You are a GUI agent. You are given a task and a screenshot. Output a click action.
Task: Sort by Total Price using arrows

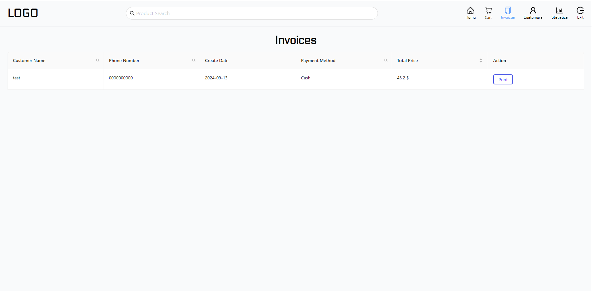(x=481, y=60)
